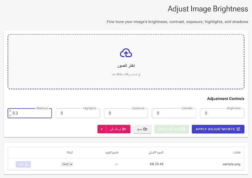Click the clear list button (مسح)
The image size is (252, 178).
(x=142, y=129)
